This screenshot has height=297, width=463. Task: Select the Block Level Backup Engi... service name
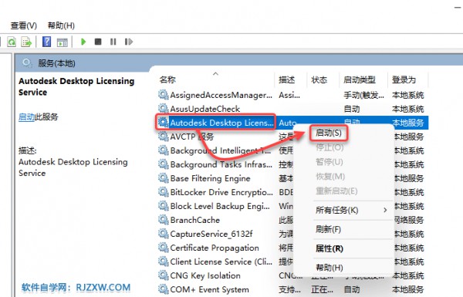pos(220,206)
